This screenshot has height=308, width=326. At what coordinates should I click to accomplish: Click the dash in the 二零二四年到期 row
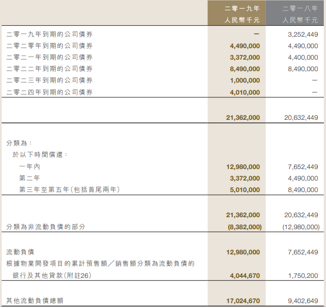[x=315, y=92]
